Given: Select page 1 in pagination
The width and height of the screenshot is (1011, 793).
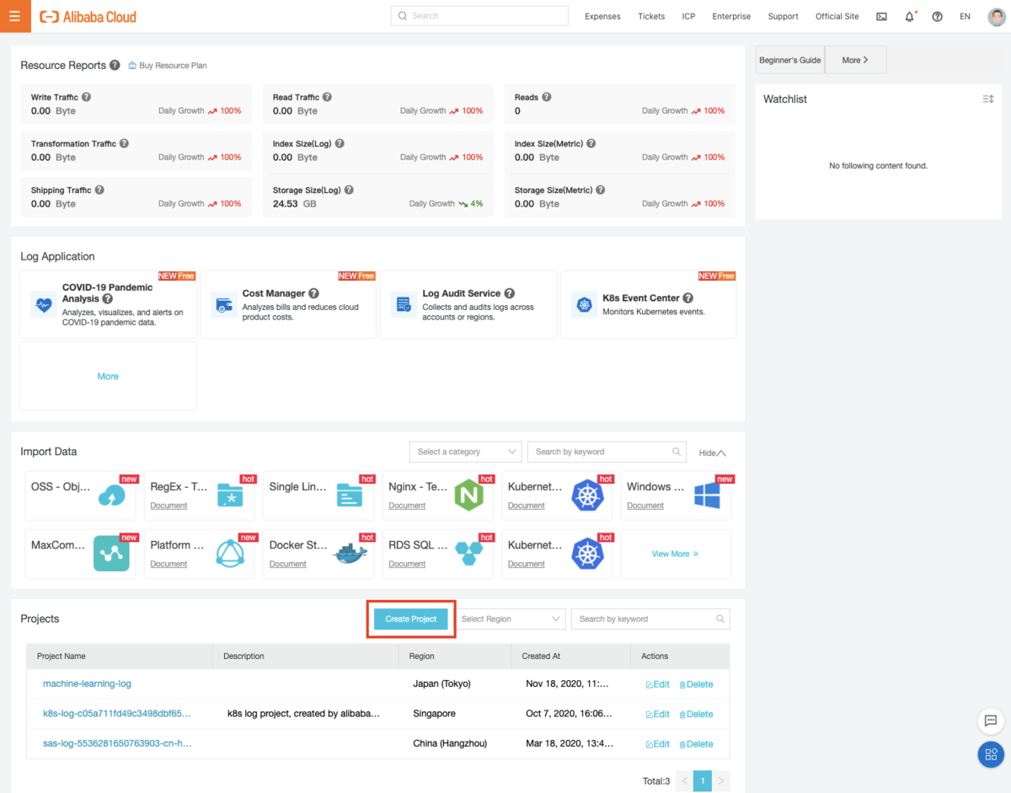Looking at the screenshot, I should [703, 781].
